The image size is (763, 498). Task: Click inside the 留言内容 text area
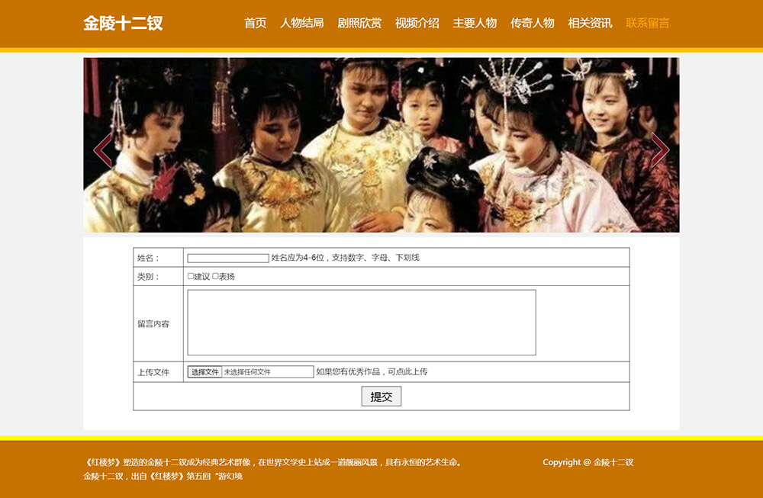point(362,323)
